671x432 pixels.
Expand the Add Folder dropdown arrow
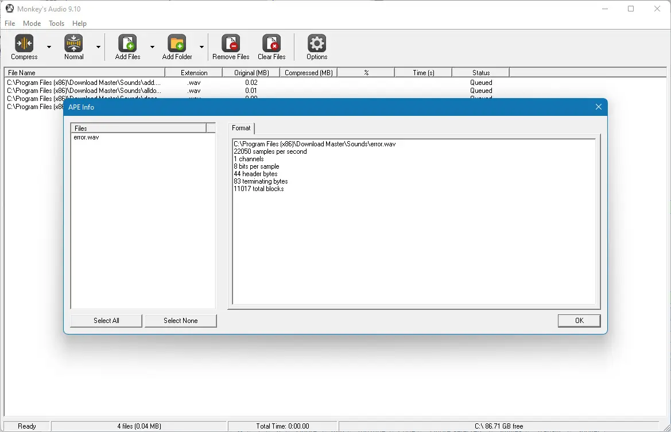tap(201, 47)
